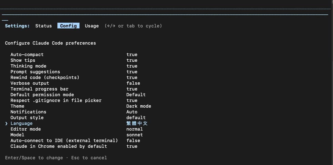Toggle Auto-connect to IDE false value
Image resolution: width=333 pixels, height=165 pixels.
133,140
